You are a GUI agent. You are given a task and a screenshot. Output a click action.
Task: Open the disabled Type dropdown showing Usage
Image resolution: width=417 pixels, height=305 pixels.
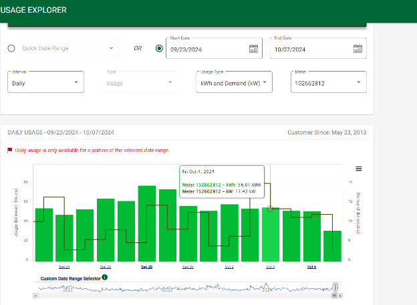[x=140, y=82]
